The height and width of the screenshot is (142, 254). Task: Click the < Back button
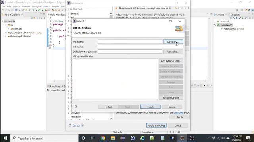pos(109,106)
